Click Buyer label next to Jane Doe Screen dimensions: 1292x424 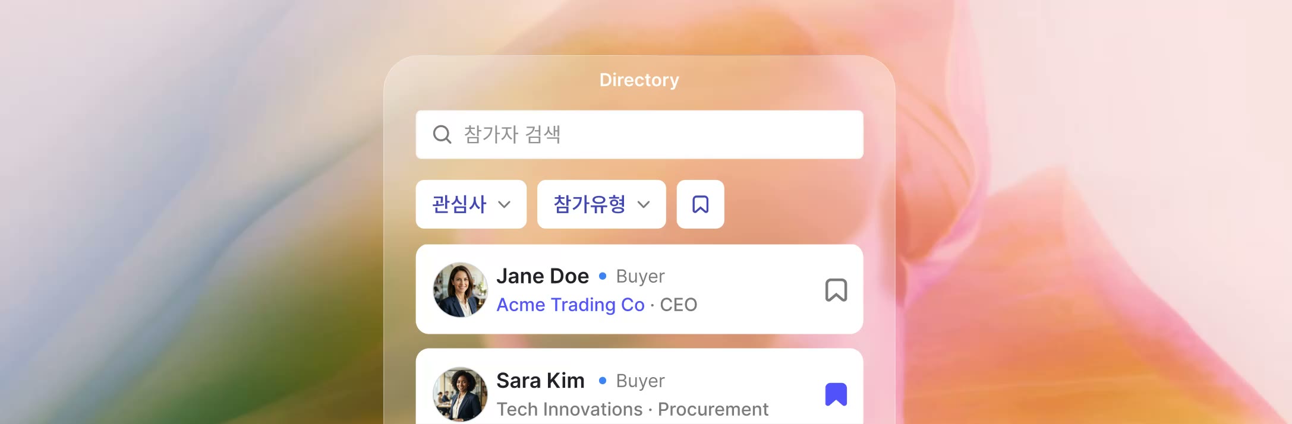pos(640,277)
